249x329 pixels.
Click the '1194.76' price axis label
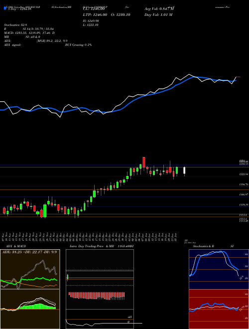tap(244, 184)
